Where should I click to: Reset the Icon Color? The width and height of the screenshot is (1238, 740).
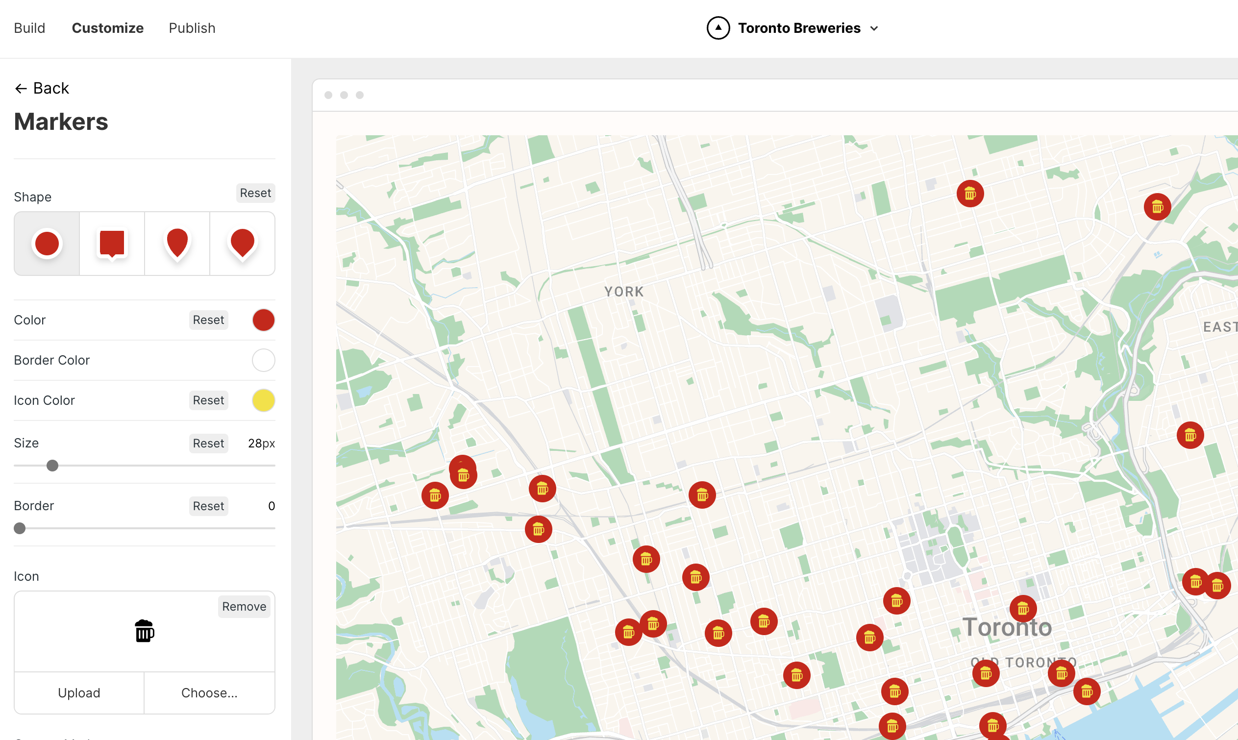208,400
